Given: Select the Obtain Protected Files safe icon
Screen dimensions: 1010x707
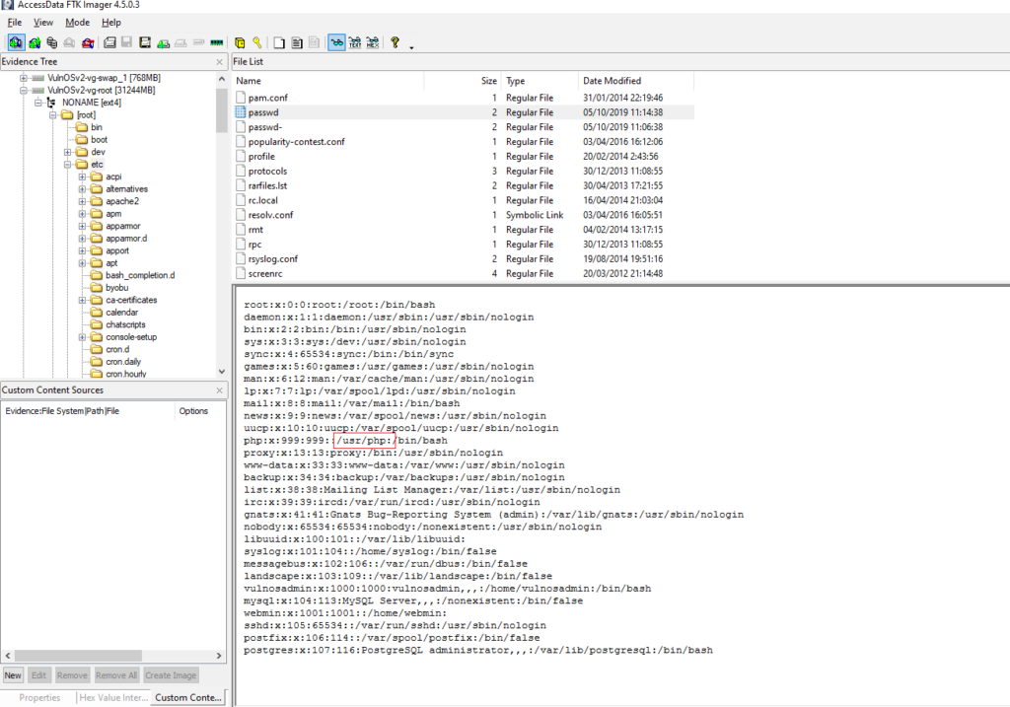Looking at the screenshot, I should 239,42.
